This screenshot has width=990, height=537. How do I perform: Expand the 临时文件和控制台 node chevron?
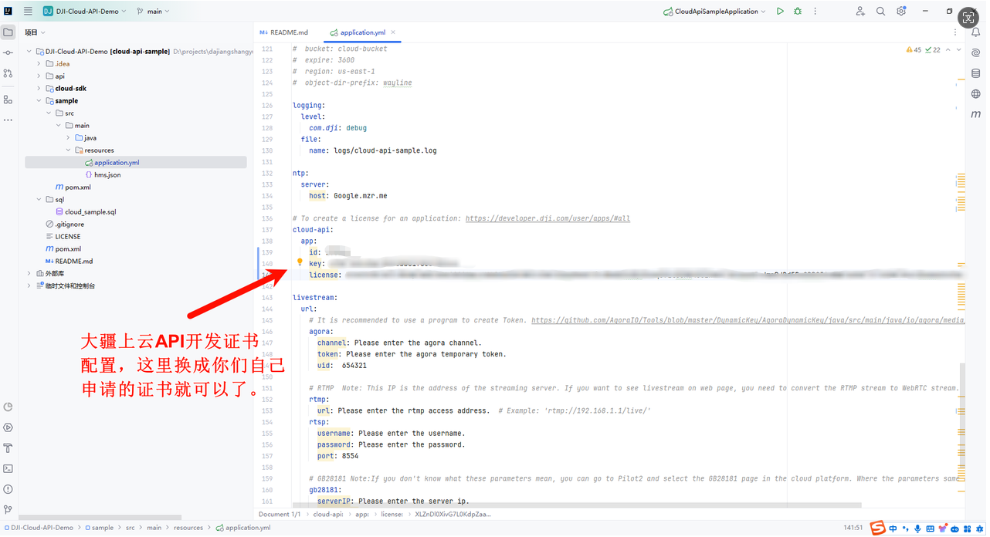[29, 285]
